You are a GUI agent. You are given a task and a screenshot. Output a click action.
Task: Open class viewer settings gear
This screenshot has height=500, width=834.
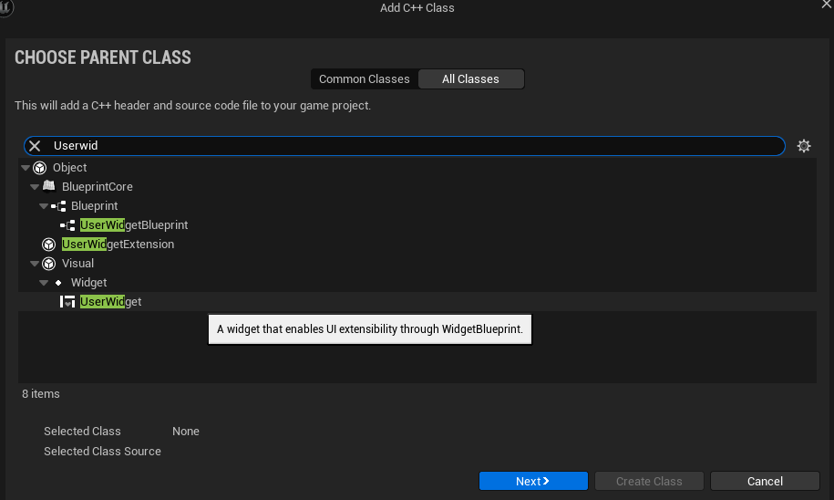[804, 146]
